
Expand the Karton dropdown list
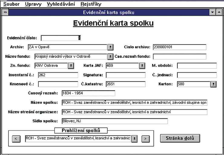coord(213,84)
